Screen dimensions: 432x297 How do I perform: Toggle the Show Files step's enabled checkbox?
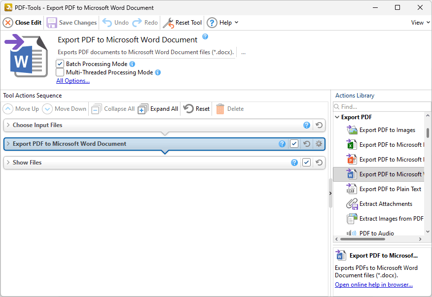tap(306, 163)
